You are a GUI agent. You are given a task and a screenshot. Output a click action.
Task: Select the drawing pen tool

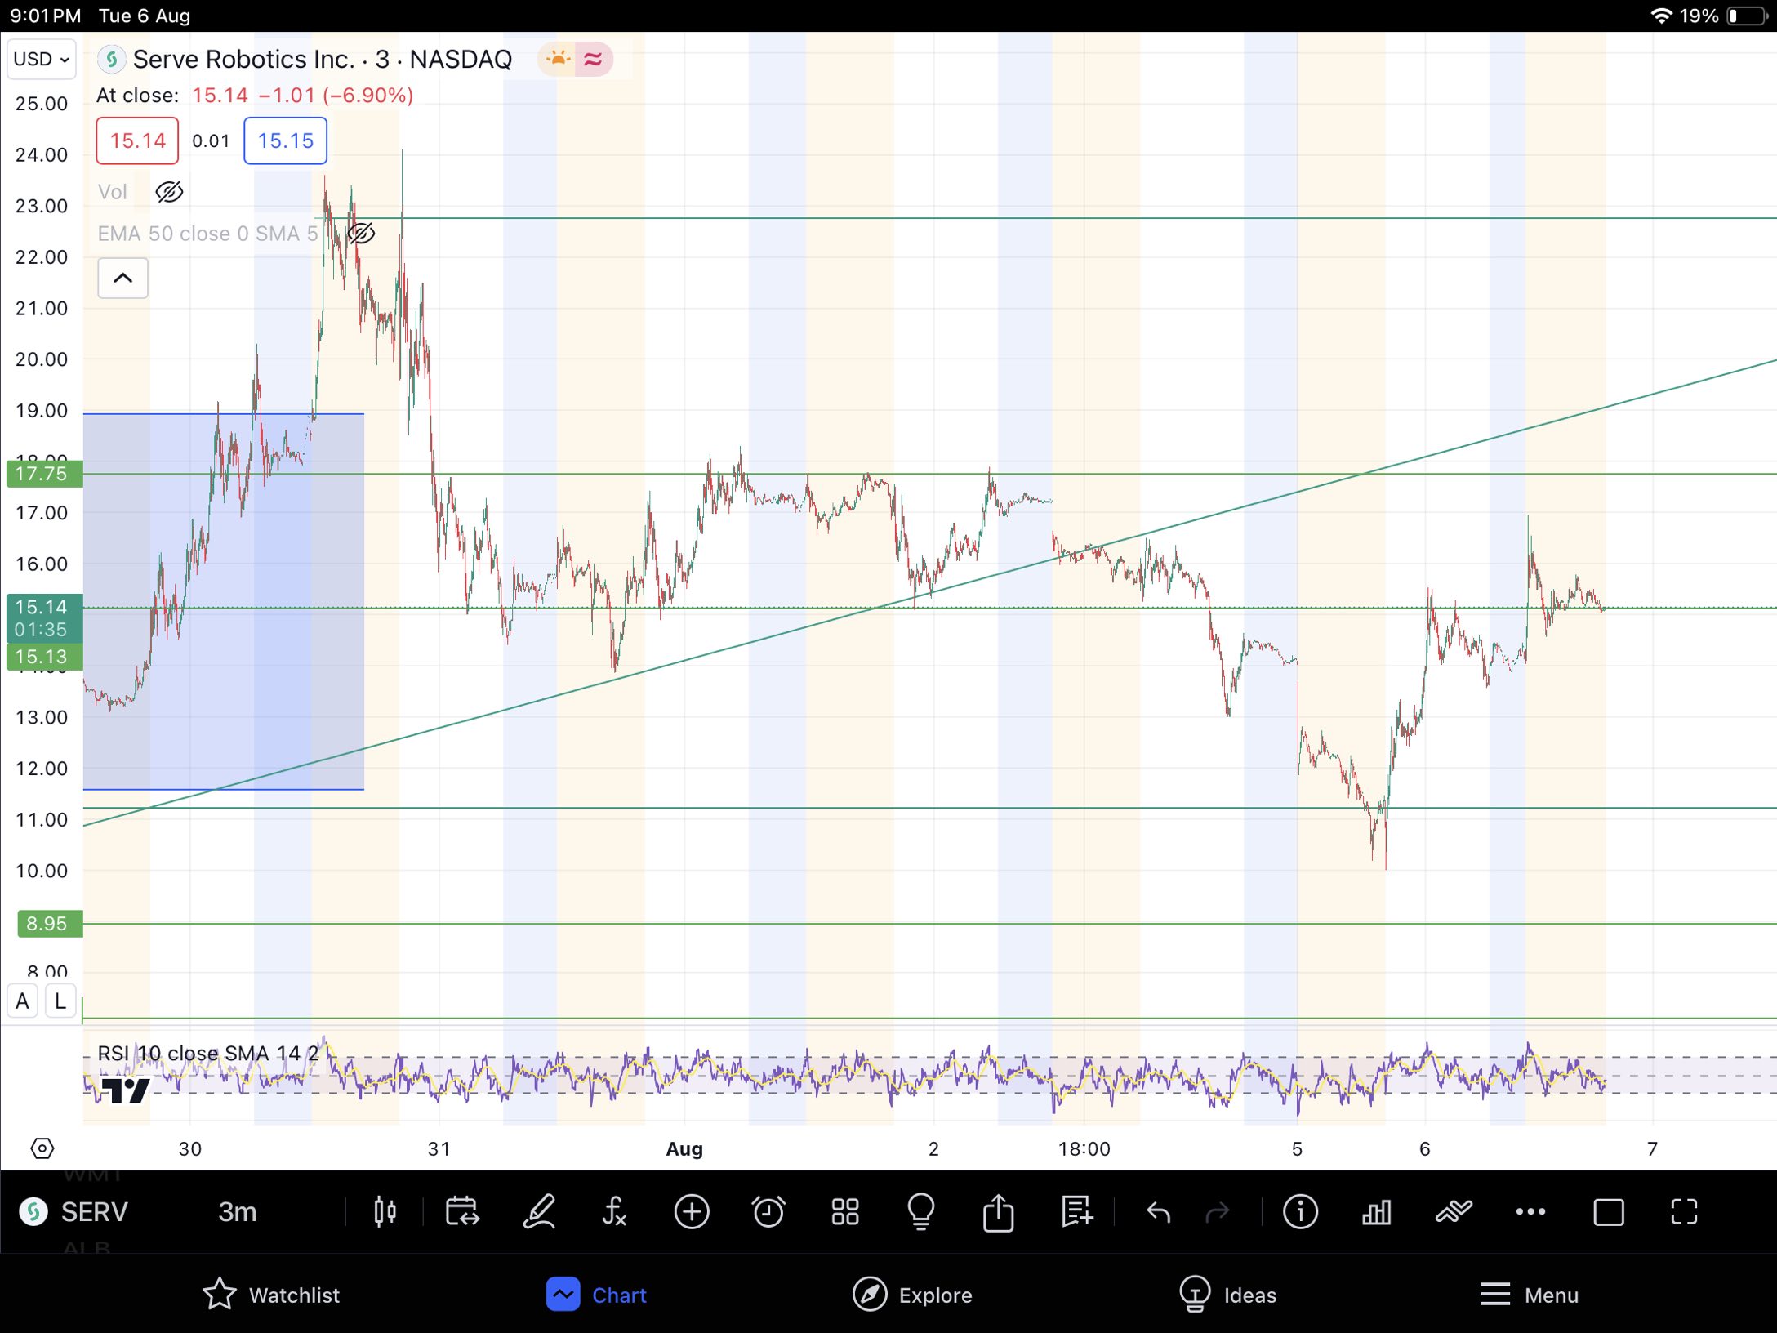(539, 1212)
